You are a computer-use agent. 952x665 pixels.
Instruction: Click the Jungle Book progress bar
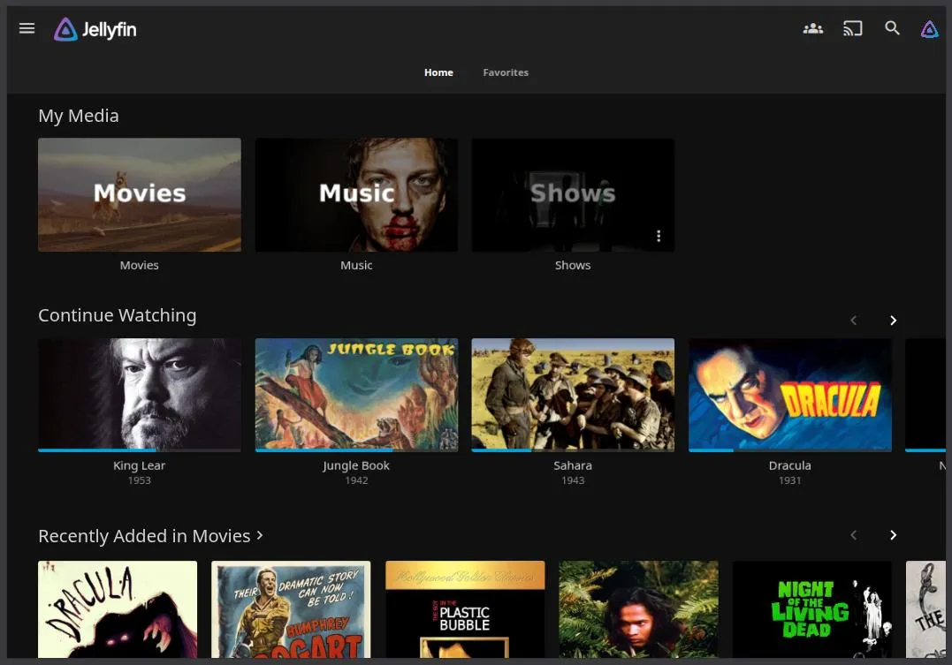356,450
